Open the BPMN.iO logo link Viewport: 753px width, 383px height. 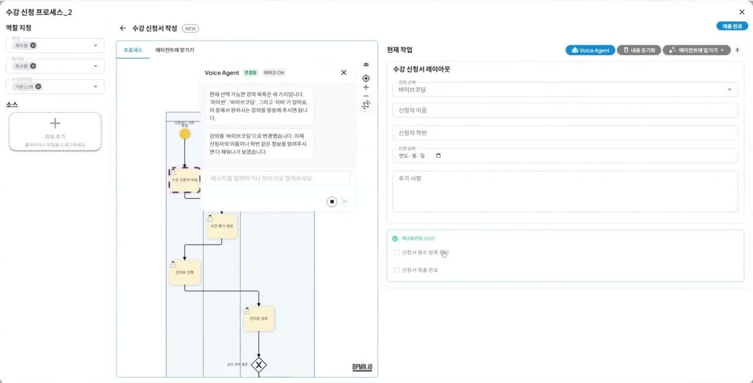coord(362,367)
